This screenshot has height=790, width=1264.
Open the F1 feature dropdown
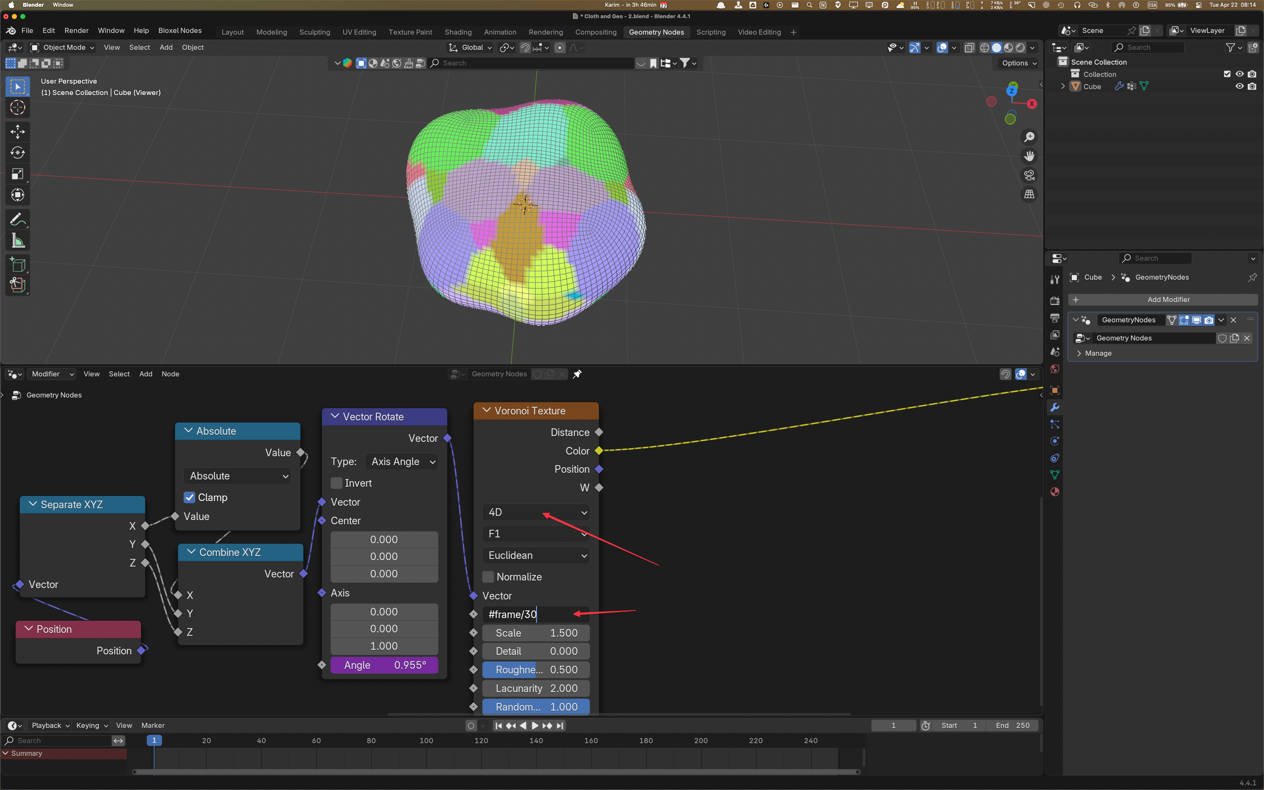pos(536,534)
